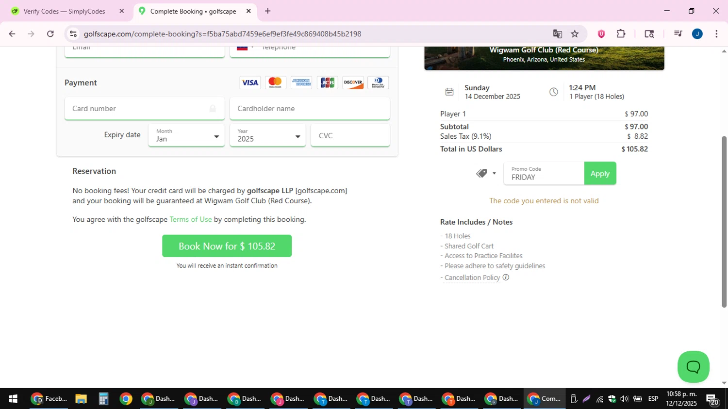728x409 pixels.
Task: Click the site information icon in address bar
Action: (x=73, y=34)
